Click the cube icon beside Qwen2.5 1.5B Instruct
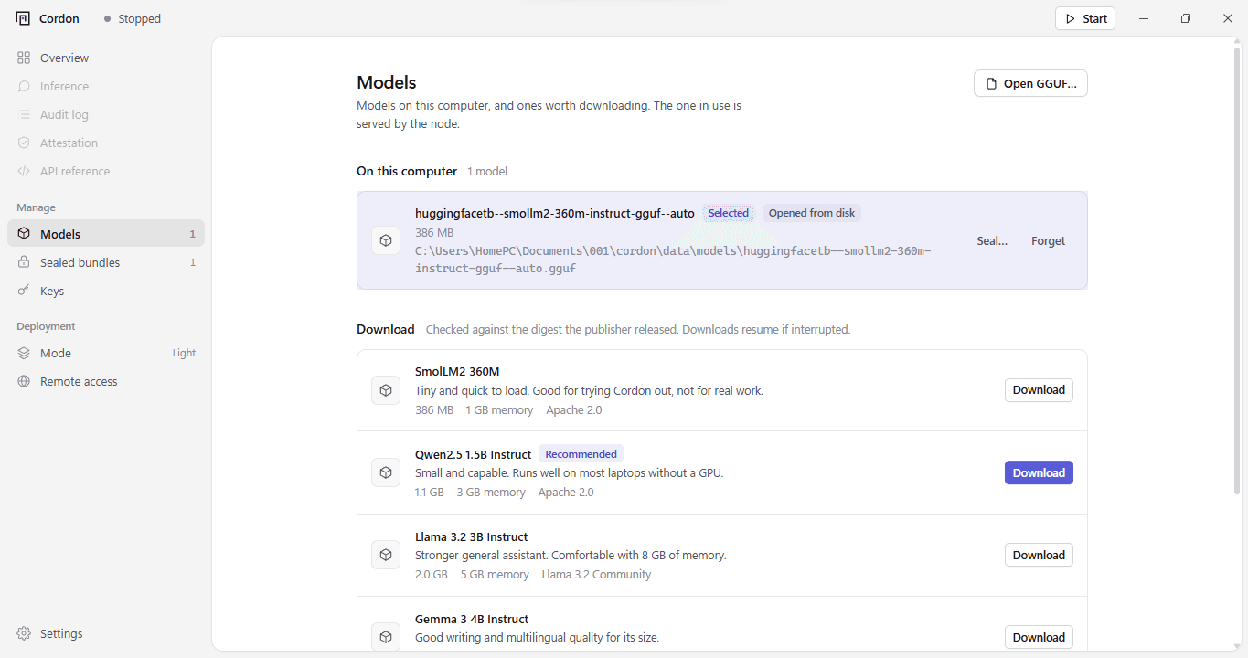This screenshot has height=658, width=1248. 386,472
